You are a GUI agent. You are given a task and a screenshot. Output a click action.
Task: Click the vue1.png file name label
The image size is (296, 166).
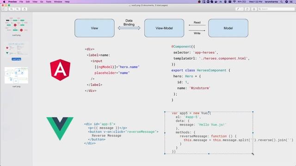(x=16, y=87)
